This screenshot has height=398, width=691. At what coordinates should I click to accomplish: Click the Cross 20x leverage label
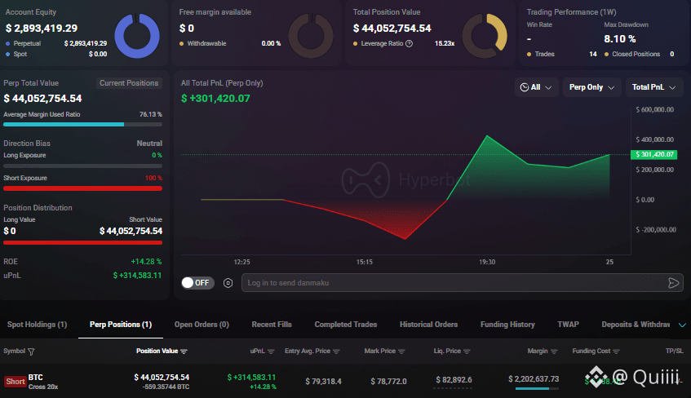click(x=43, y=387)
